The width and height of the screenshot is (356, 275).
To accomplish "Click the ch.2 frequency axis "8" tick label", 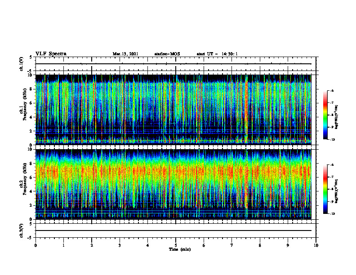I will [31, 164].
